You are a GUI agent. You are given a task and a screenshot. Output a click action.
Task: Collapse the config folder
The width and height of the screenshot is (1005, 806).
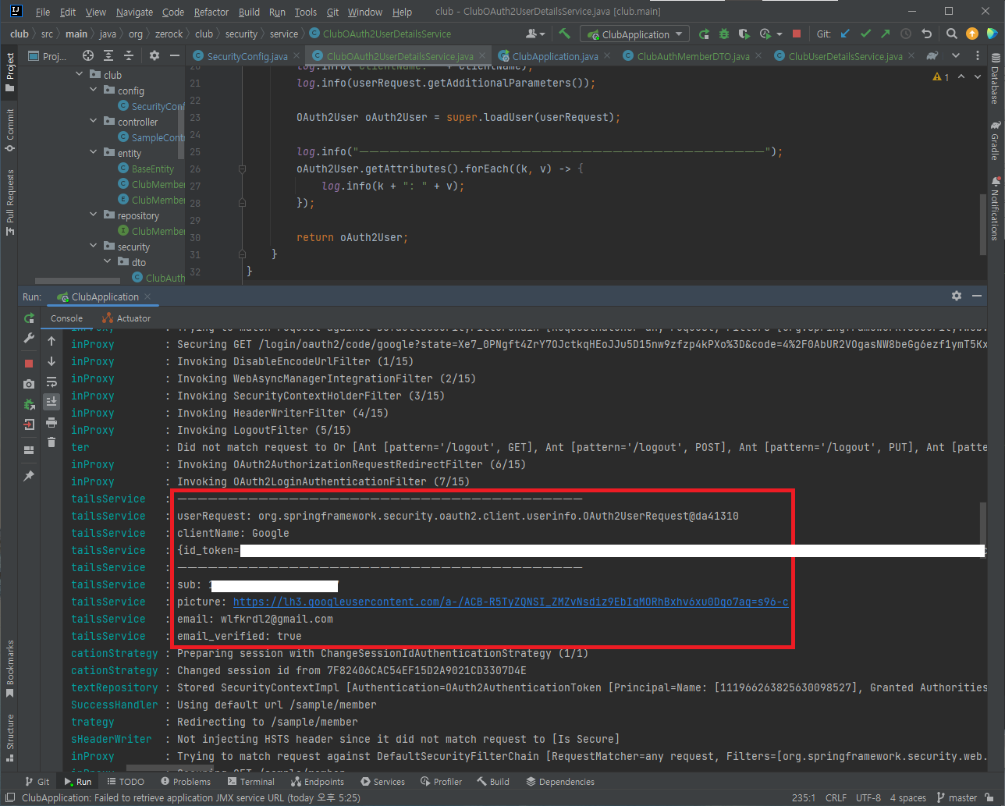[x=94, y=90]
